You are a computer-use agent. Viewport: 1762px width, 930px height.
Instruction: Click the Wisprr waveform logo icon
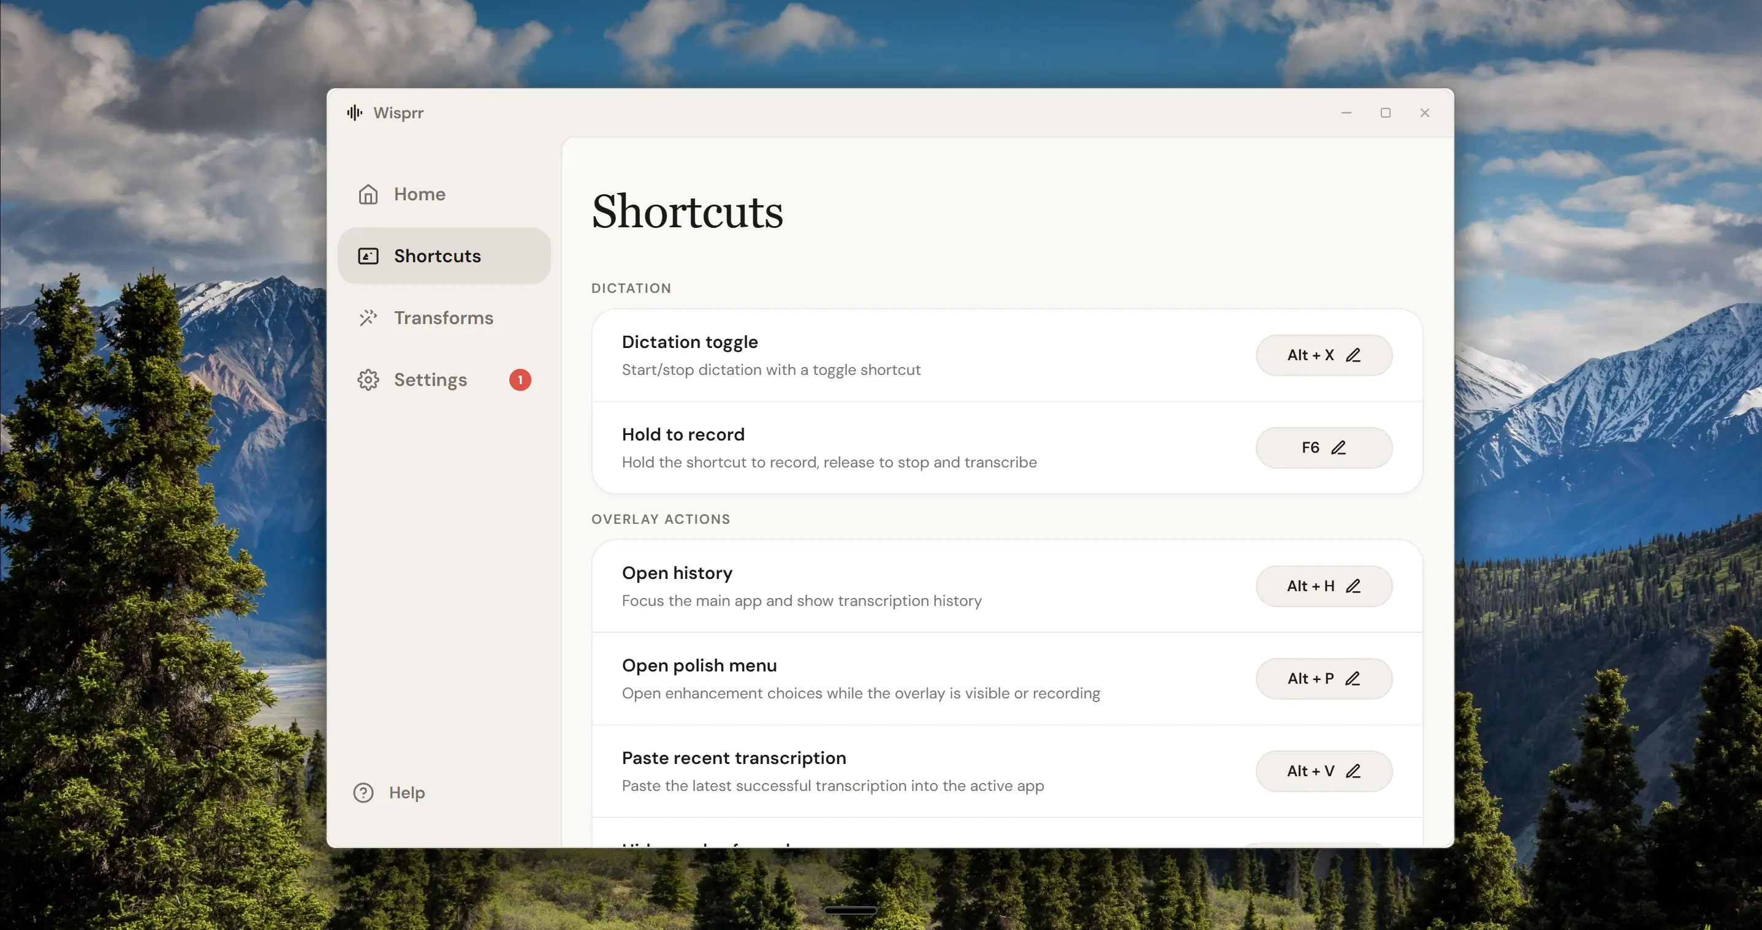pos(354,113)
